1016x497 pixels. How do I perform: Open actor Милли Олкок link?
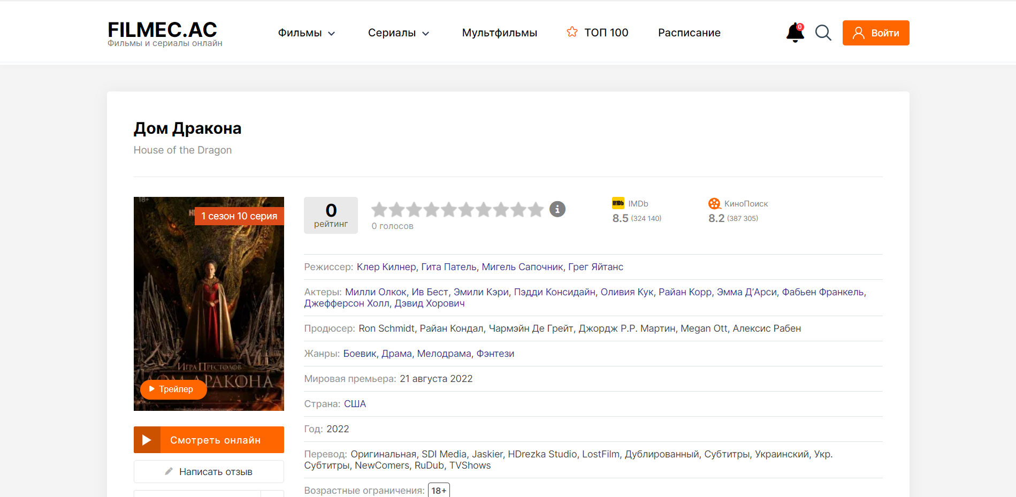point(376,292)
